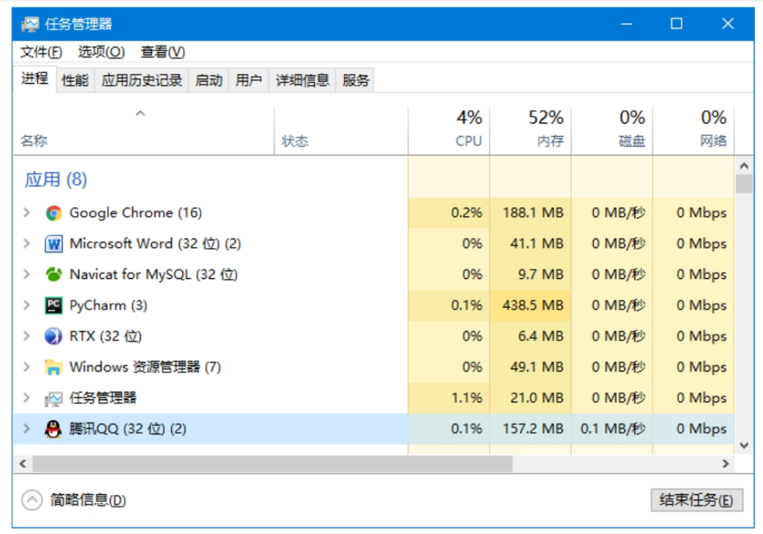Click the vertical scrollbar thumb

coord(744,184)
